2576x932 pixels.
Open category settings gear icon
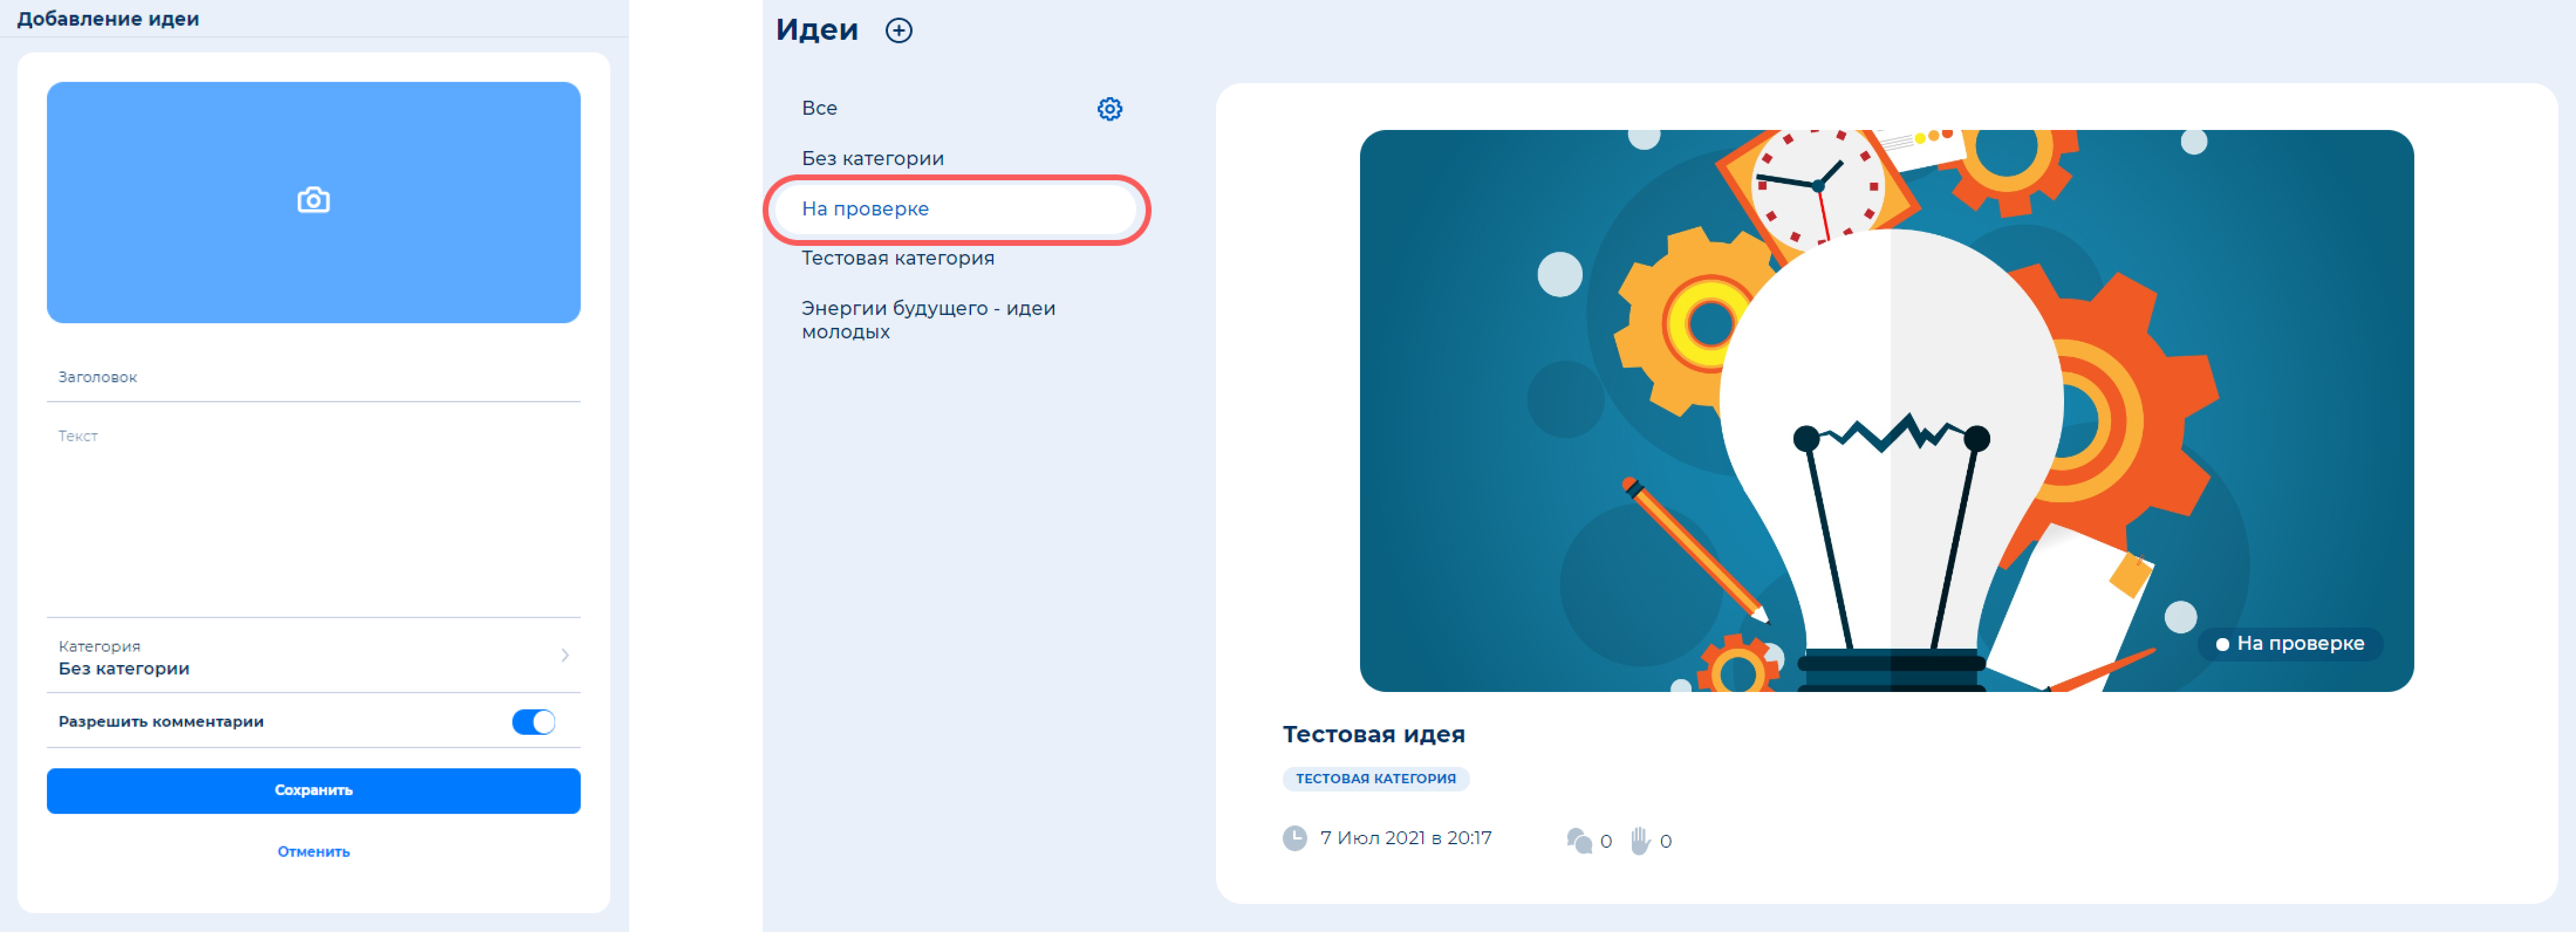(x=1109, y=109)
